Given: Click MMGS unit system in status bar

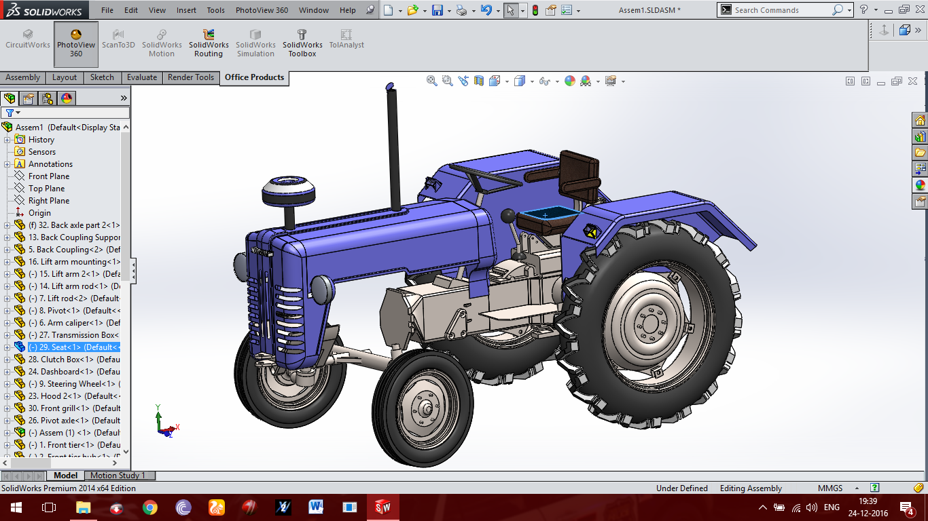Looking at the screenshot, I should click(830, 488).
